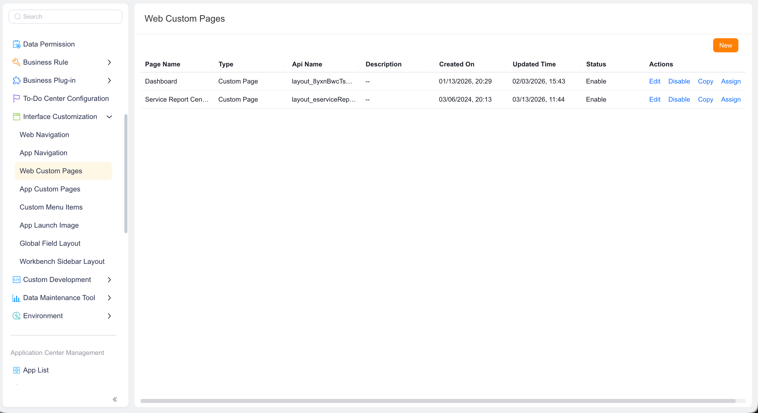Viewport: 758px width, 413px height.
Task: Click the search magnifier icon
Action: pyautogui.click(x=18, y=16)
